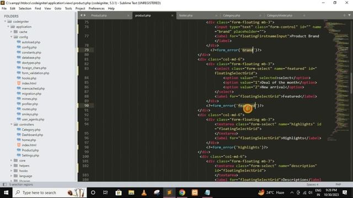Click the minimap code overview
Image resolution: width=353 pixels, height=198 pixels.
click(x=336, y=80)
